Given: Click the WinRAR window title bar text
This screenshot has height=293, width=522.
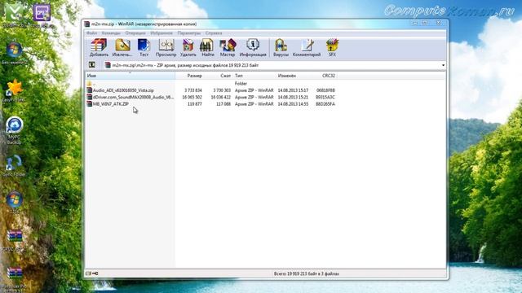Looking at the screenshot, I should 144,24.
